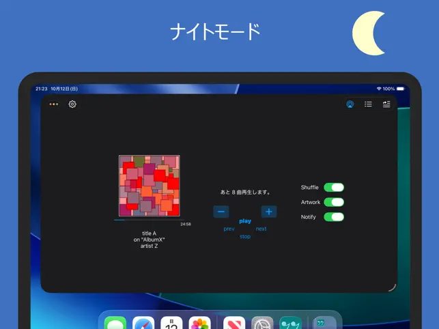Screen dimensions: 439x329
Task: Open the App Library icon in the dock
Action: (x=324, y=323)
